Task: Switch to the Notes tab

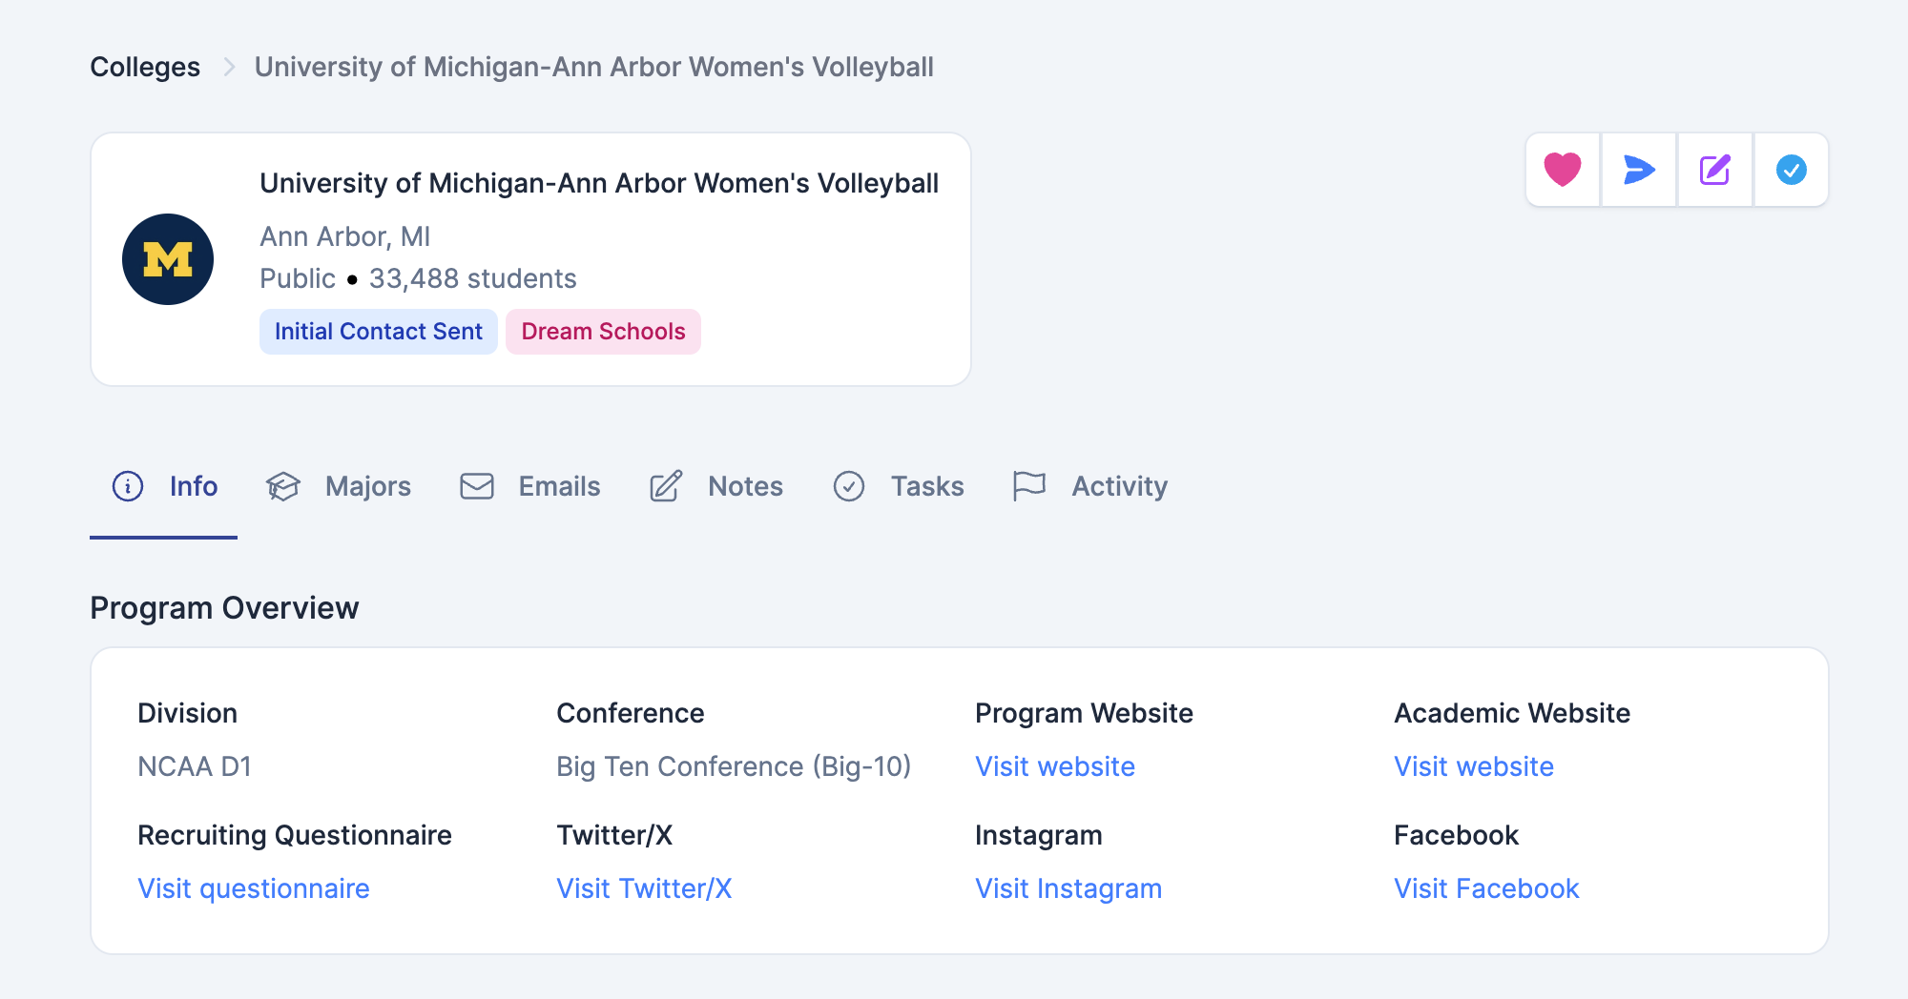Action: point(716,486)
